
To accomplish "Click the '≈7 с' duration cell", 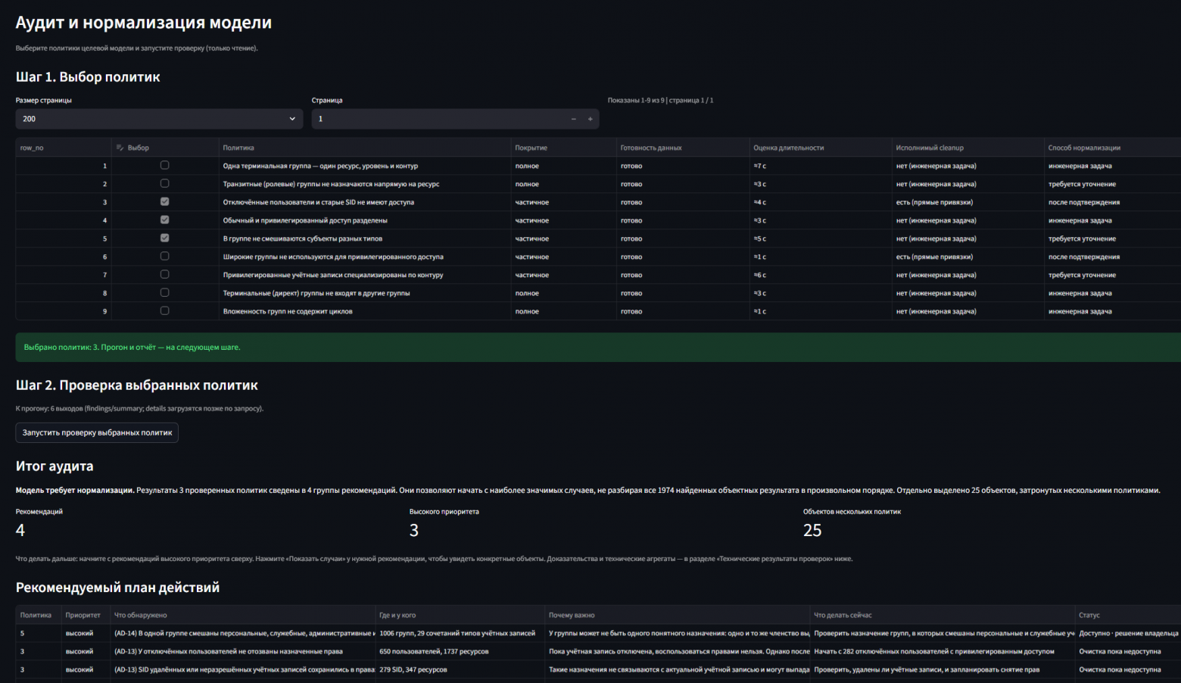I will tap(820, 166).
